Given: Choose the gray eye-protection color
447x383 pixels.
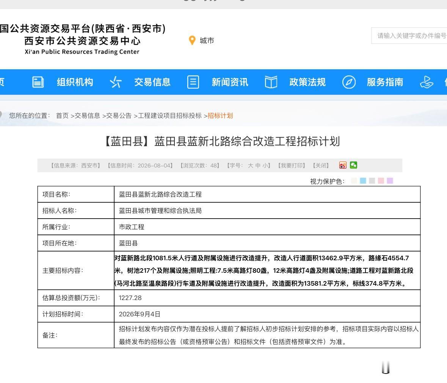Looking at the screenshot, I should click(x=372, y=181).
